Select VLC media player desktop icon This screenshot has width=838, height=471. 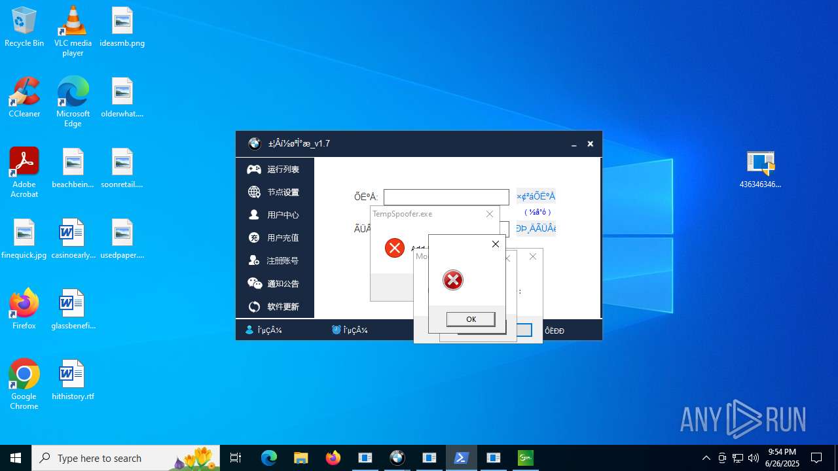(x=73, y=31)
